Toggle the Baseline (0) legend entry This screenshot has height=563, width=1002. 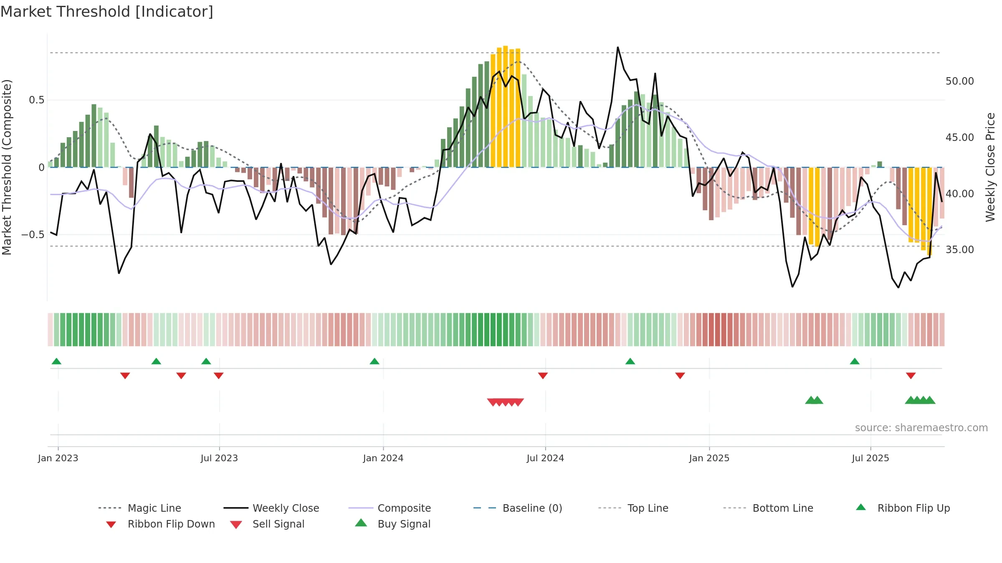[x=518, y=508]
